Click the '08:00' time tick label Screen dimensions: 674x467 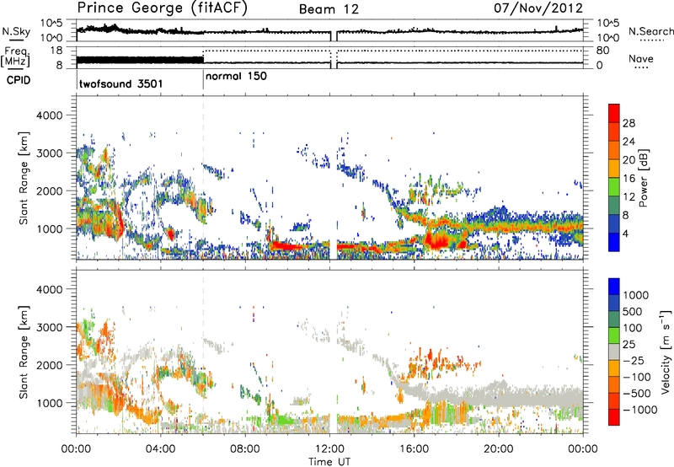[245, 449]
